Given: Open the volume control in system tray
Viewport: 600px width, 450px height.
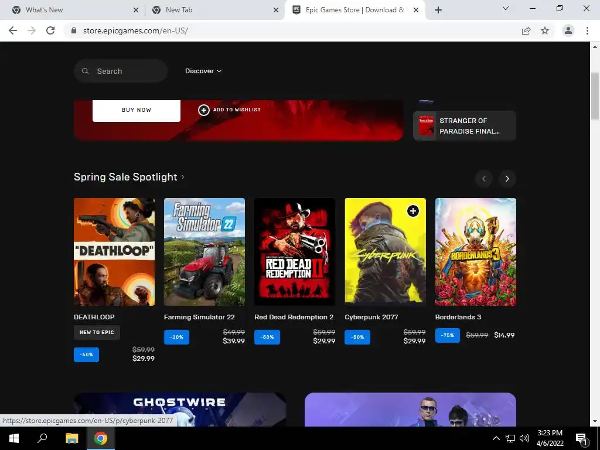Looking at the screenshot, I should click(x=524, y=438).
